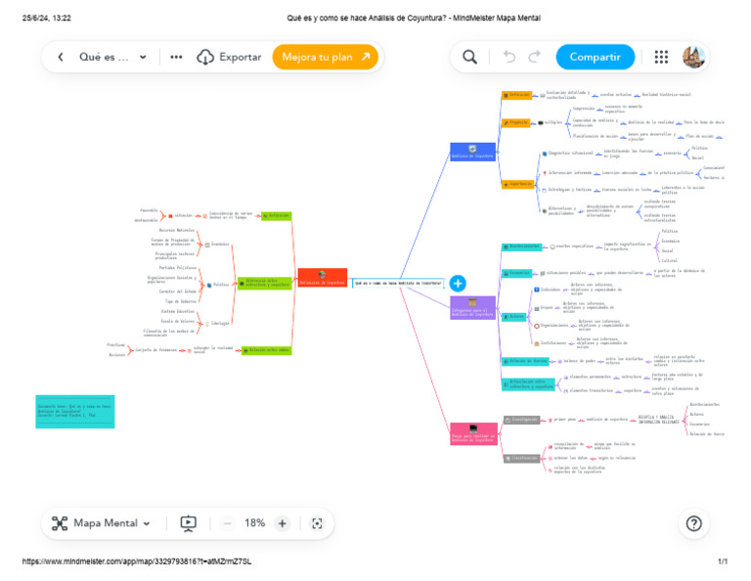The width and height of the screenshot is (751, 581).
Task: Select the orange Definición subtopic
Action: click(x=516, y=95)
